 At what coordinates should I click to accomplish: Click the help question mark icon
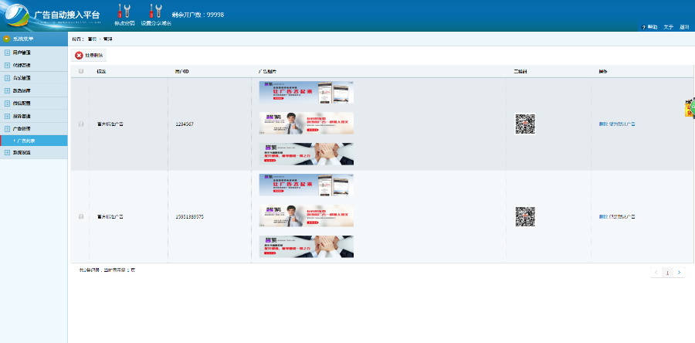tap(643, 27)
